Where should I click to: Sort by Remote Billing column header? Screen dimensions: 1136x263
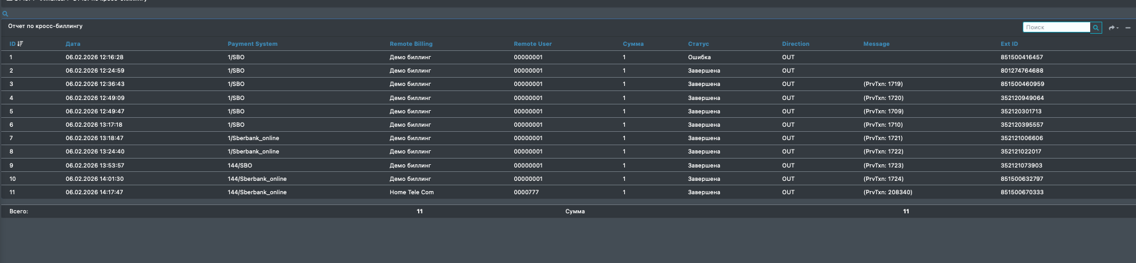[410, 44]
